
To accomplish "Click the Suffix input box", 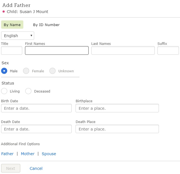I will (168, 50).
